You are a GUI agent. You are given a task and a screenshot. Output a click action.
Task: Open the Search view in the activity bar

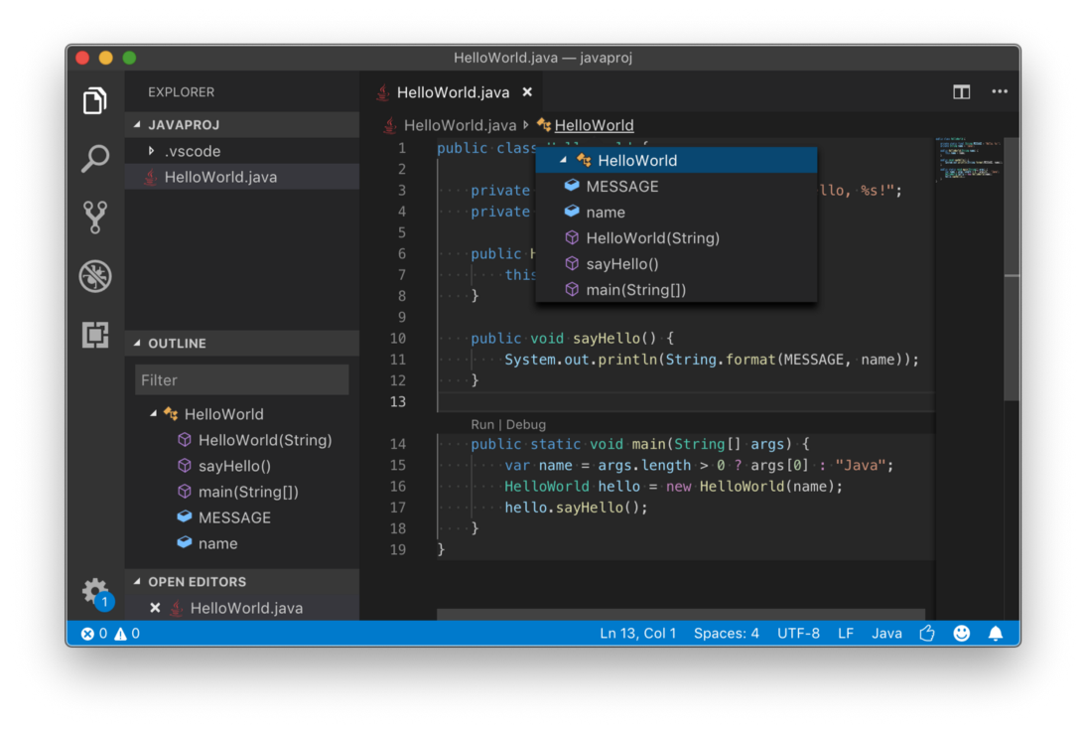94,158
